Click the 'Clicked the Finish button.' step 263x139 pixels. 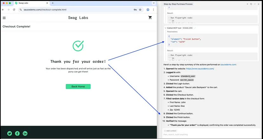[x=178, y=117]
